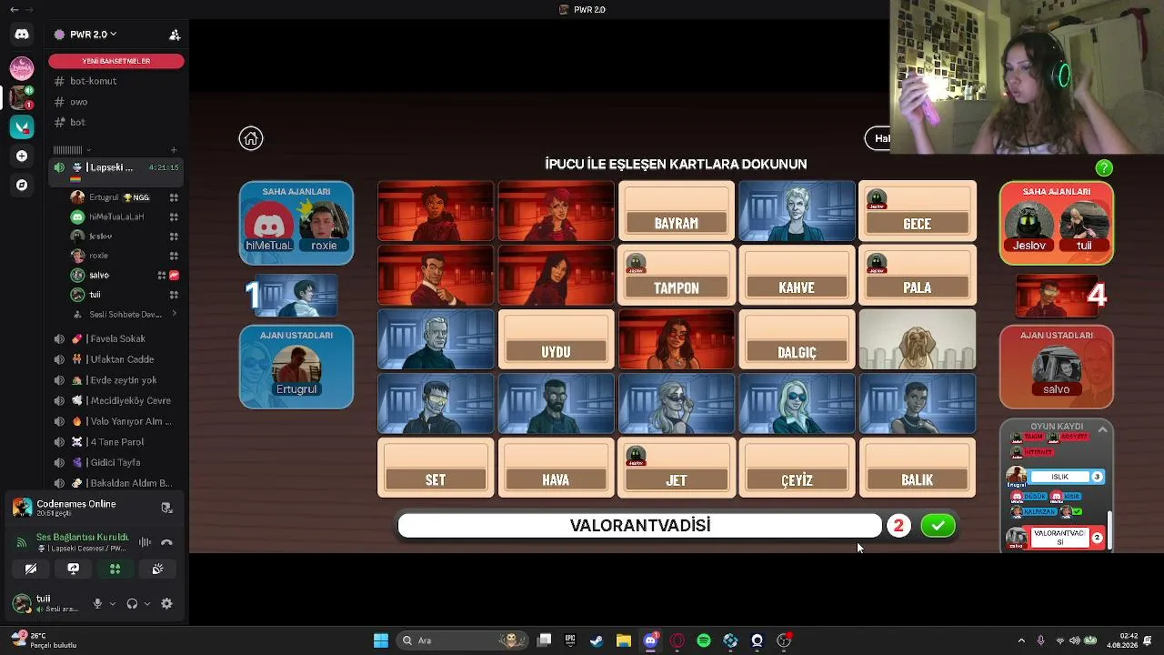This screenshot has height=655, width=1164.
Task: Select the DALGIÇ word card
Action: pyautogui.click(x=797, y=339)
